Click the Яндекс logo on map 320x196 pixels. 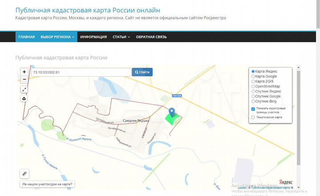(x=286, y=182)
